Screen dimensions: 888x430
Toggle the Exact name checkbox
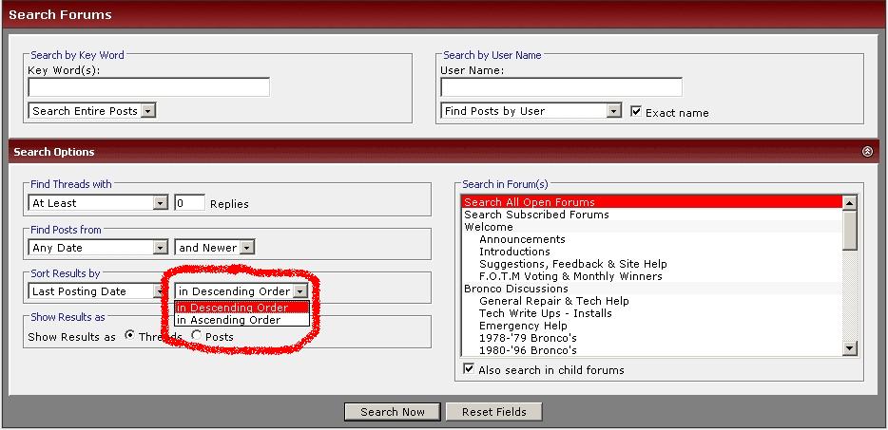tap(636, 111)
